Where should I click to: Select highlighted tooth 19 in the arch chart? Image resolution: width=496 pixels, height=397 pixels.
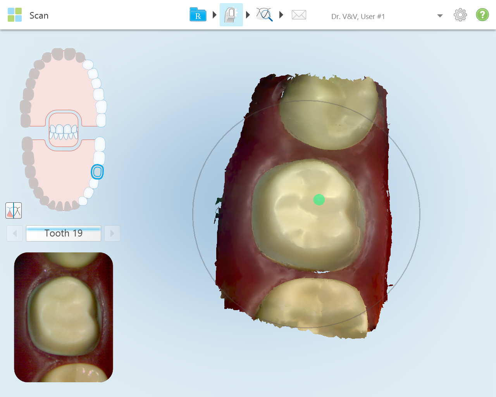tap(97, 172)
